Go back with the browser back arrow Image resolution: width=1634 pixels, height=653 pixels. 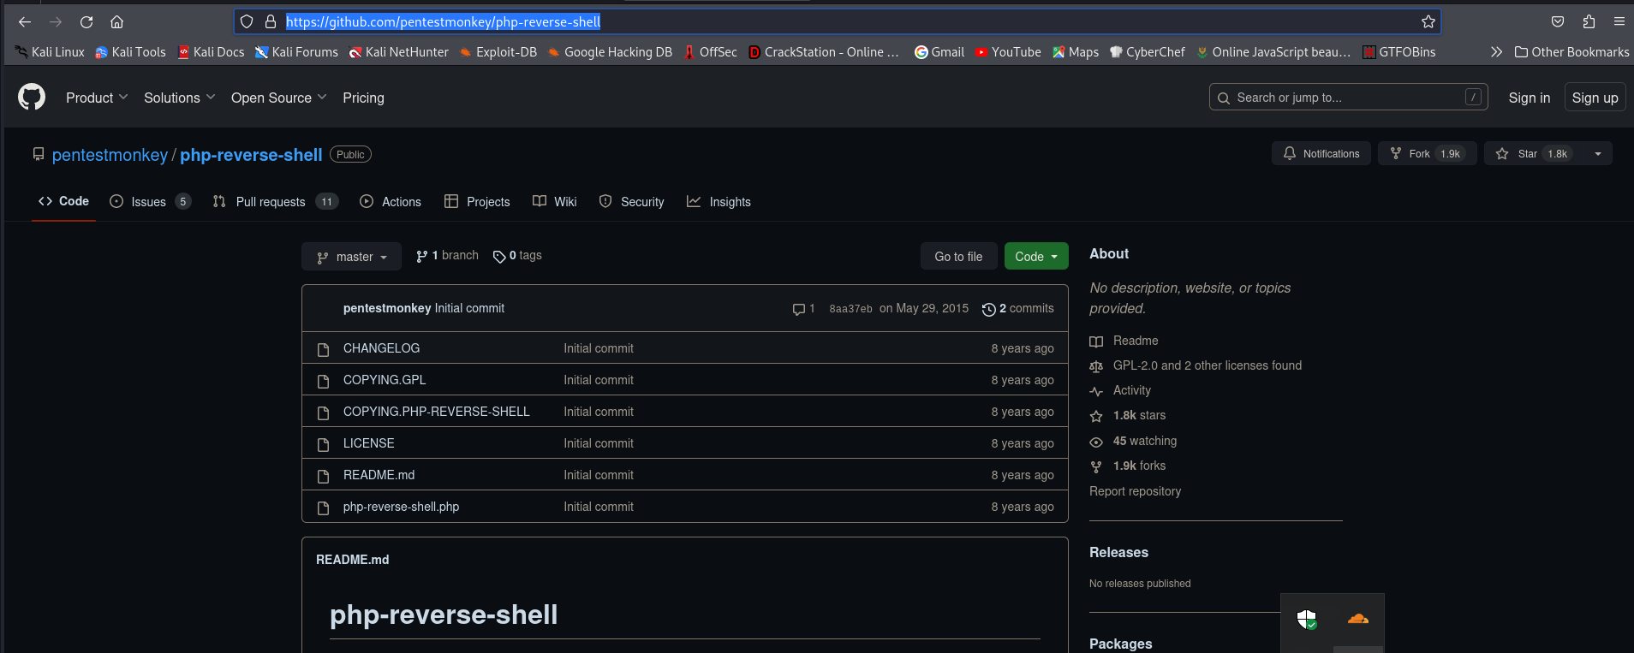click(25, 22)
